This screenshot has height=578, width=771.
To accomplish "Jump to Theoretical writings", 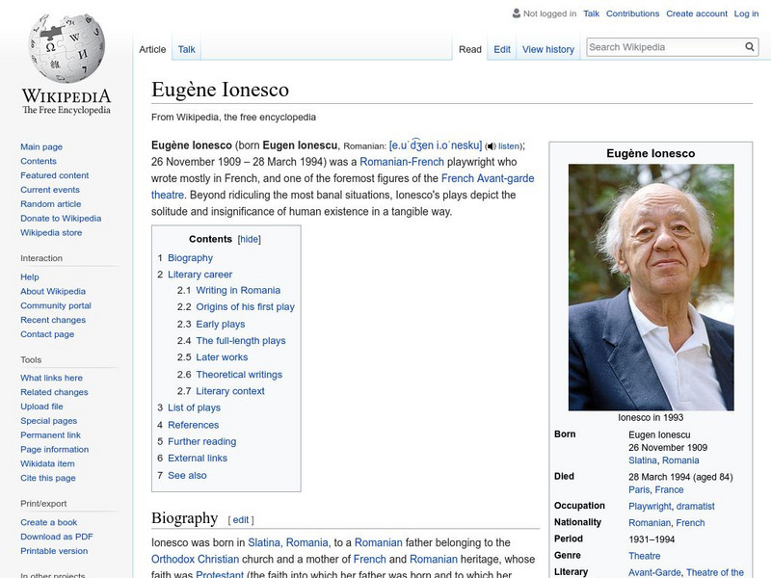I will click(239, 375).
